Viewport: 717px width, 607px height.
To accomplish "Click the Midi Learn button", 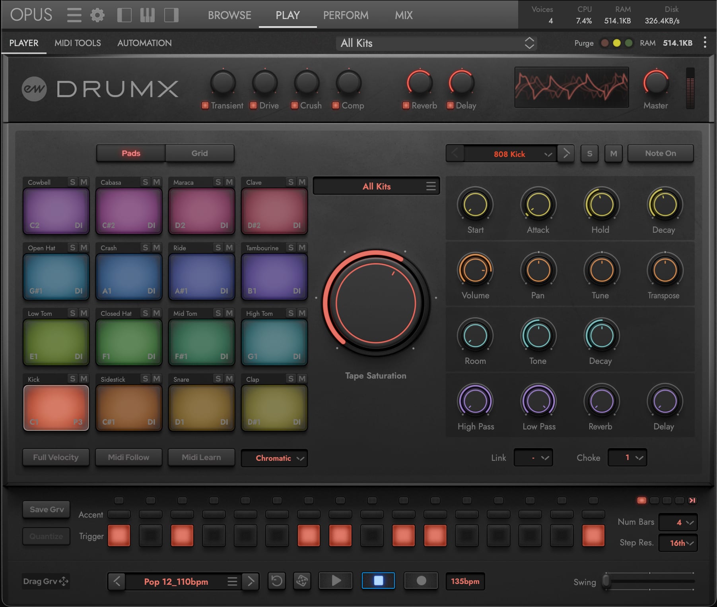I will pos(201,457).
